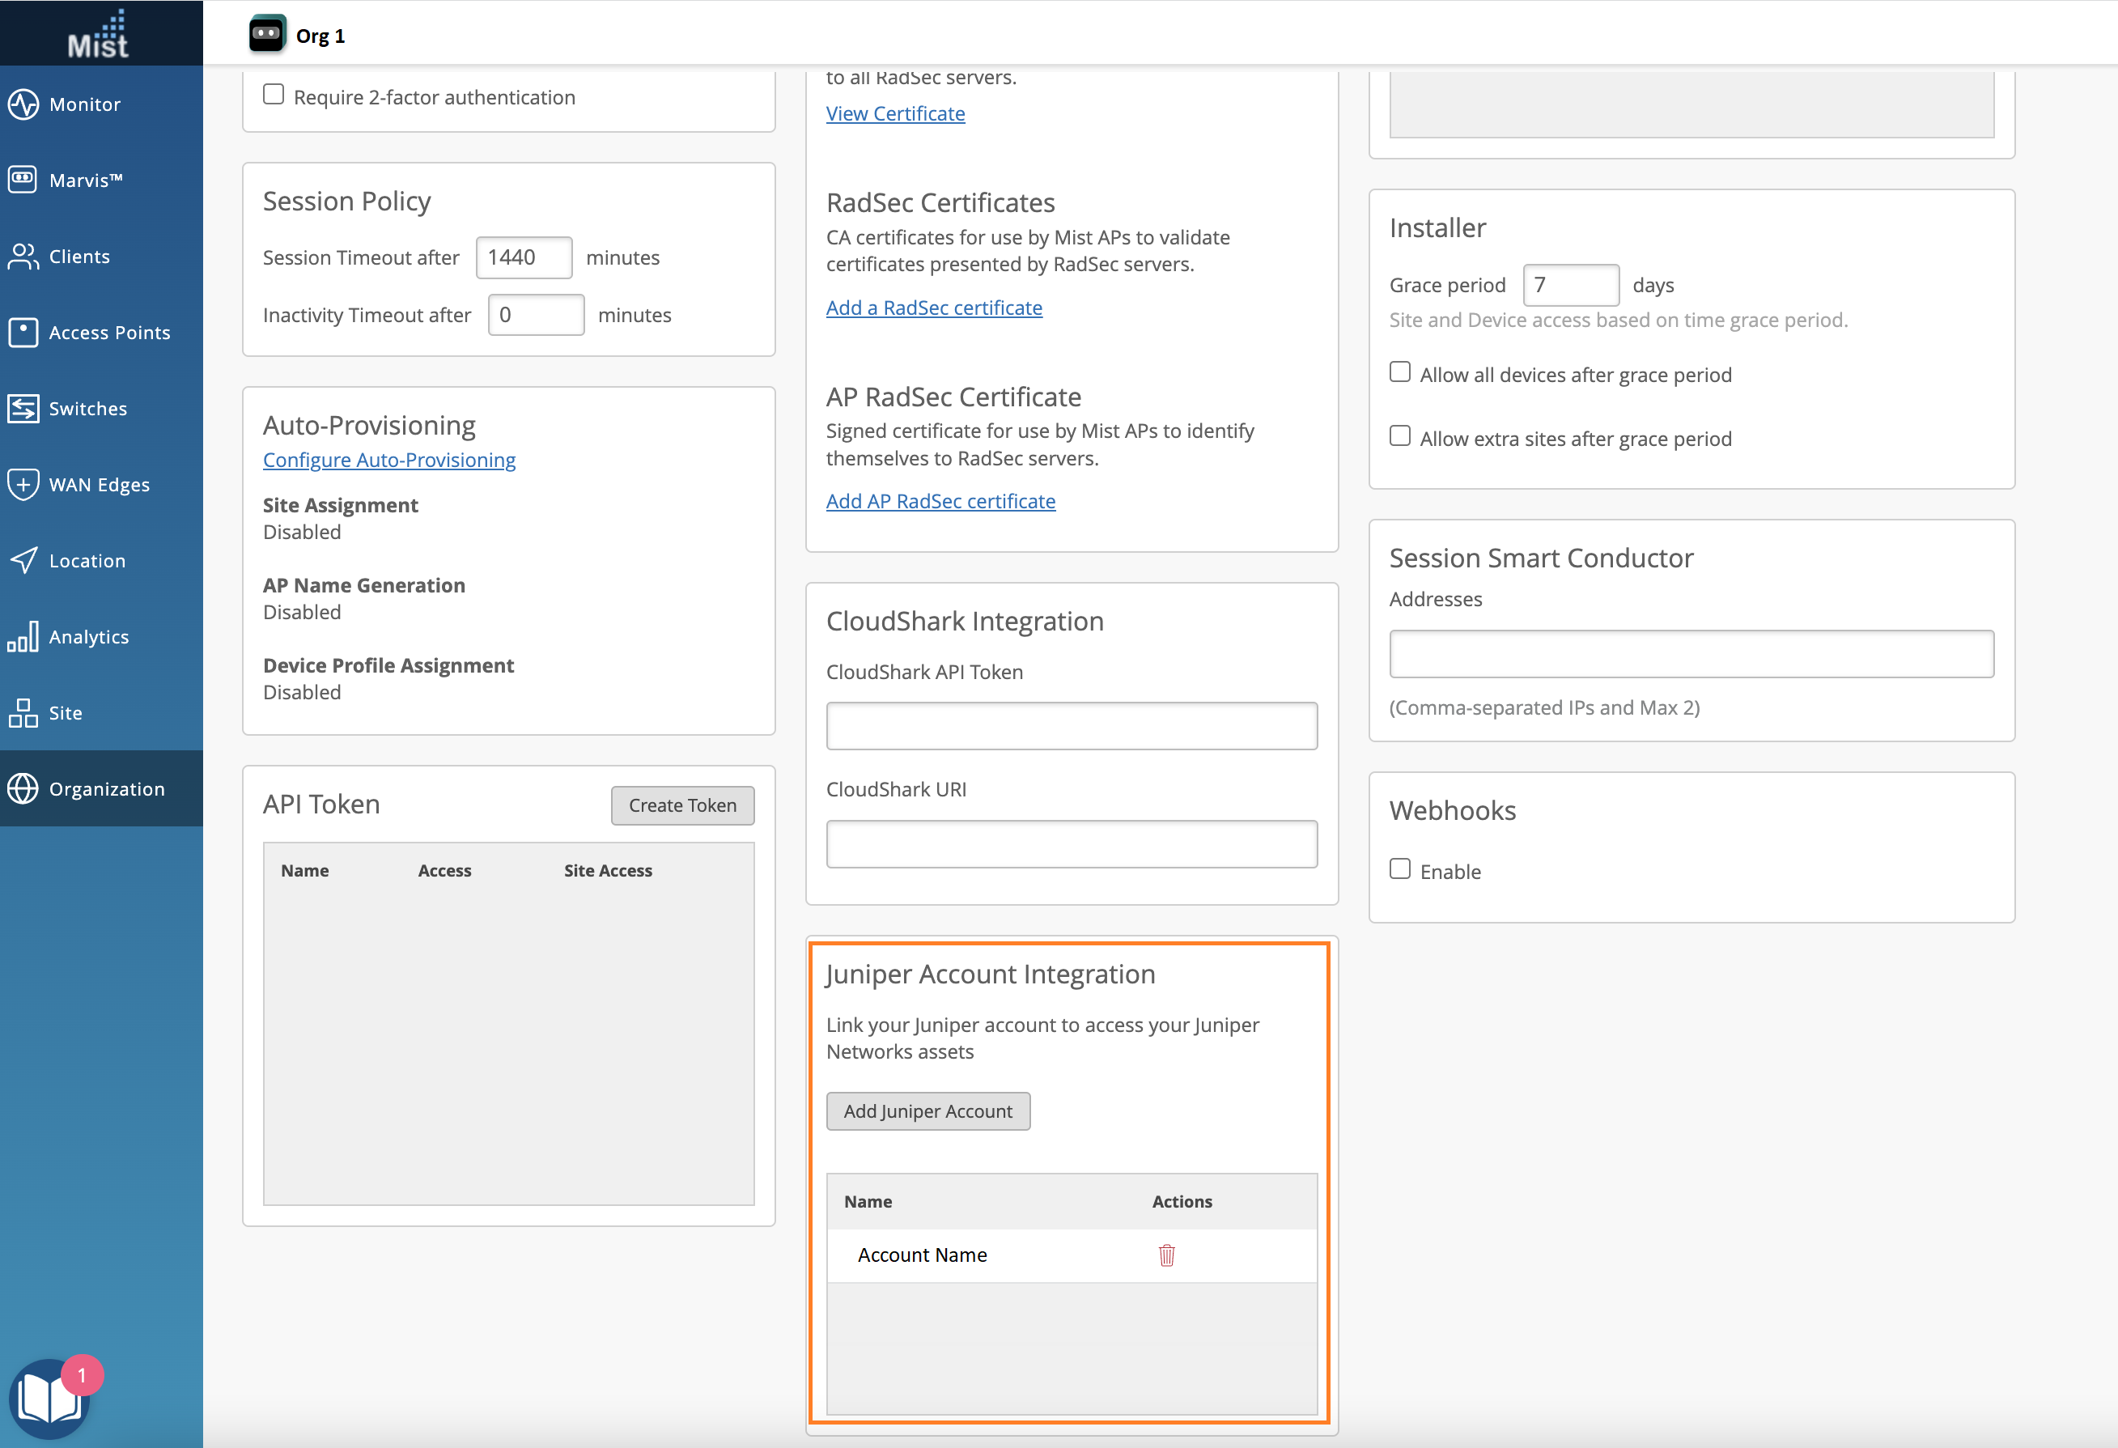
Task: Select the Clients people icon
Action: click(x=23, y=256)
